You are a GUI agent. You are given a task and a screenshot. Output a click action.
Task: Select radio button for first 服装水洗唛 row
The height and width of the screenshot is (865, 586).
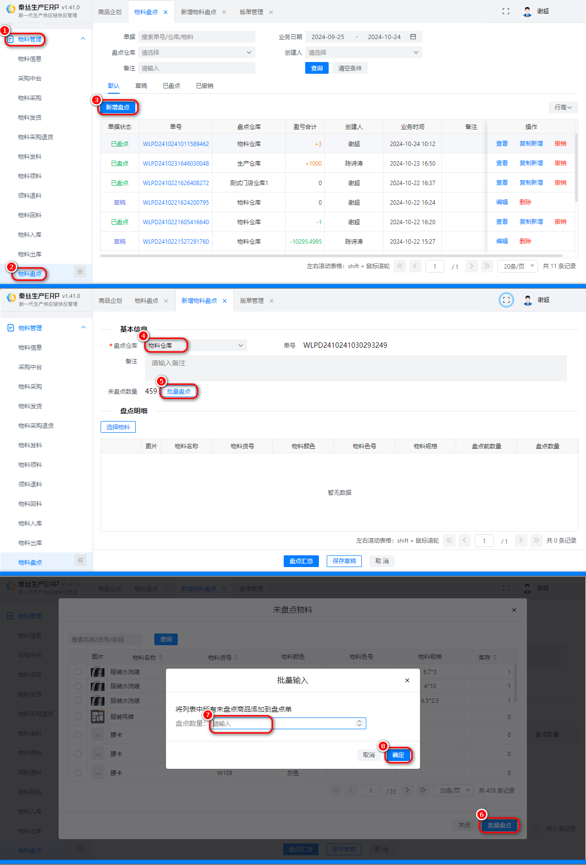point(78,672)
